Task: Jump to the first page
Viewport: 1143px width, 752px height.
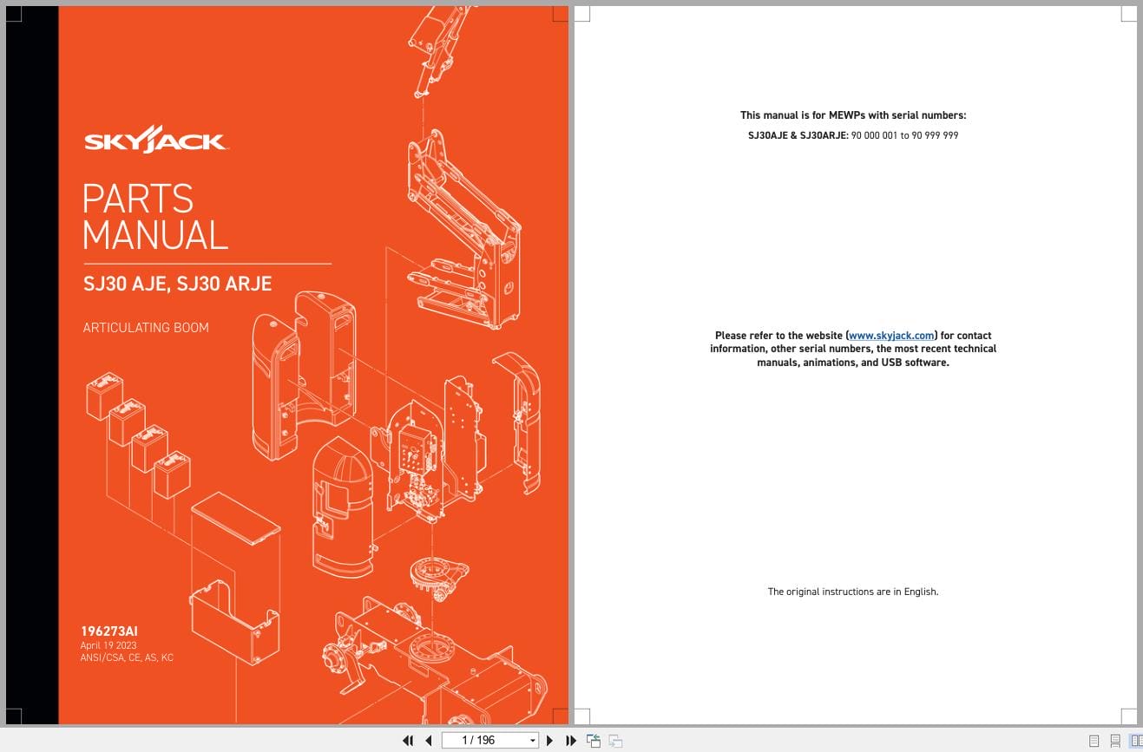Action: point(408,740)
